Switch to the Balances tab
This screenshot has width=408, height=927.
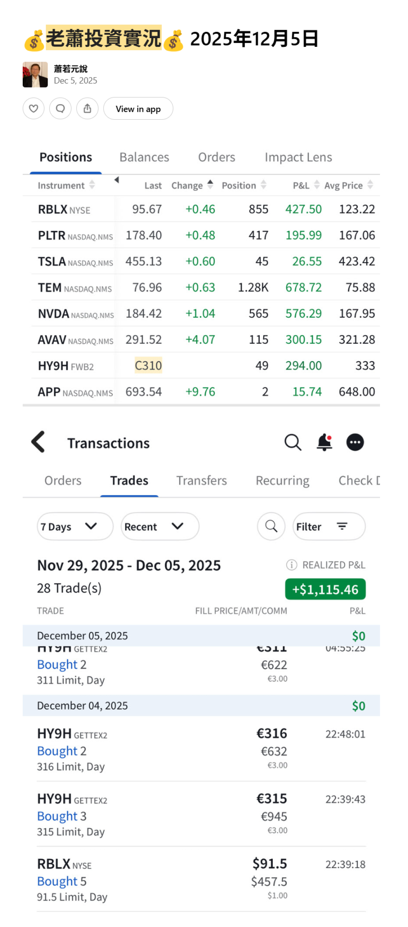coord(144,157)
